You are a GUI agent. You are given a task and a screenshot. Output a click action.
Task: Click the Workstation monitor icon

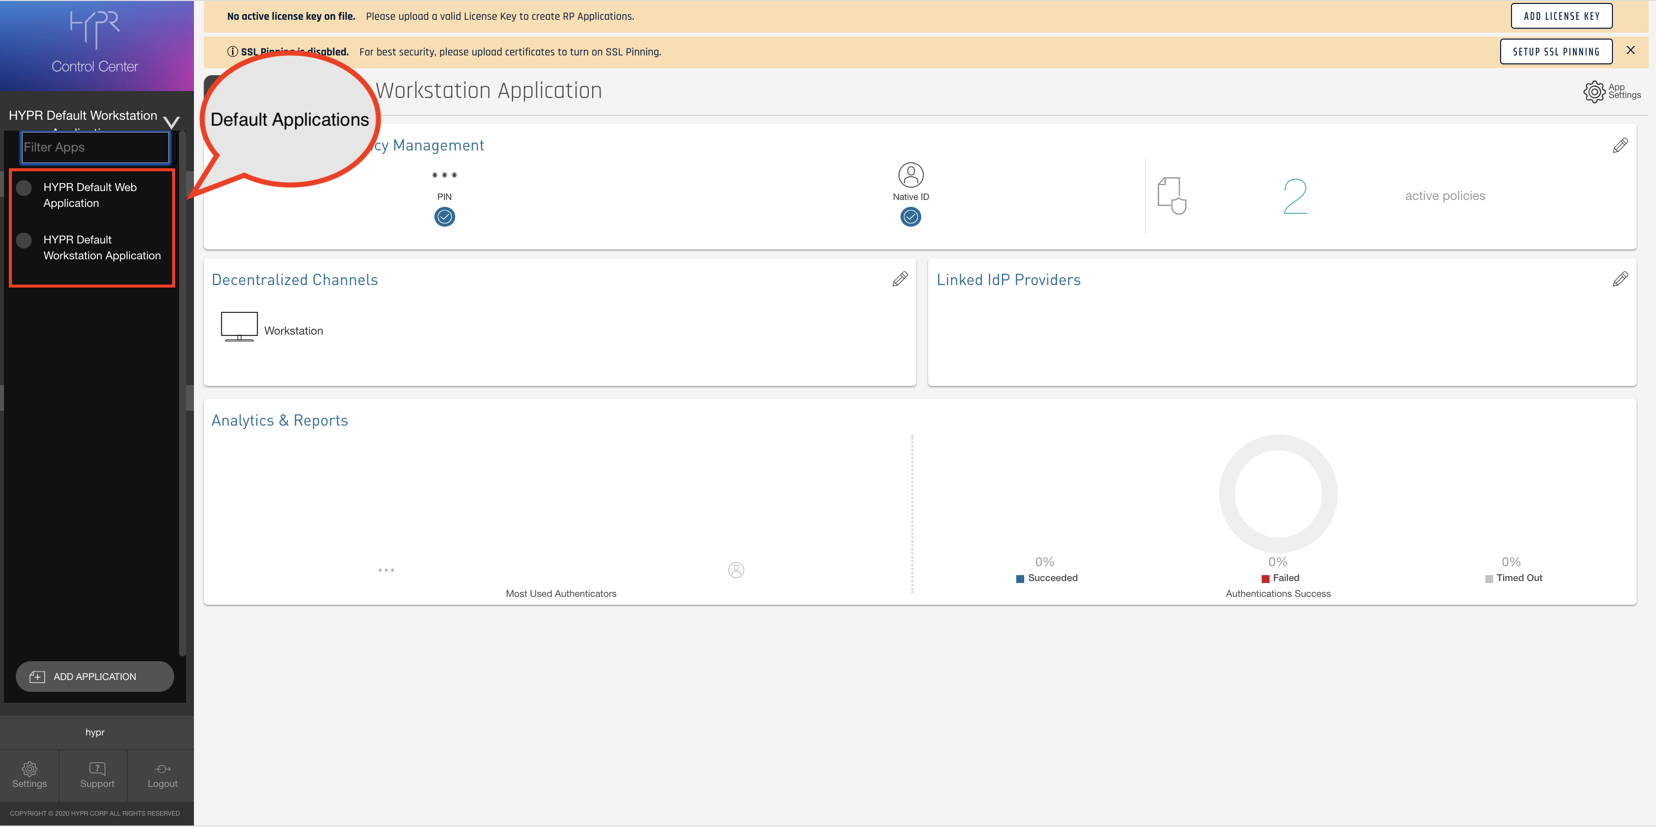pyautogui.click(x=239, y=327)
